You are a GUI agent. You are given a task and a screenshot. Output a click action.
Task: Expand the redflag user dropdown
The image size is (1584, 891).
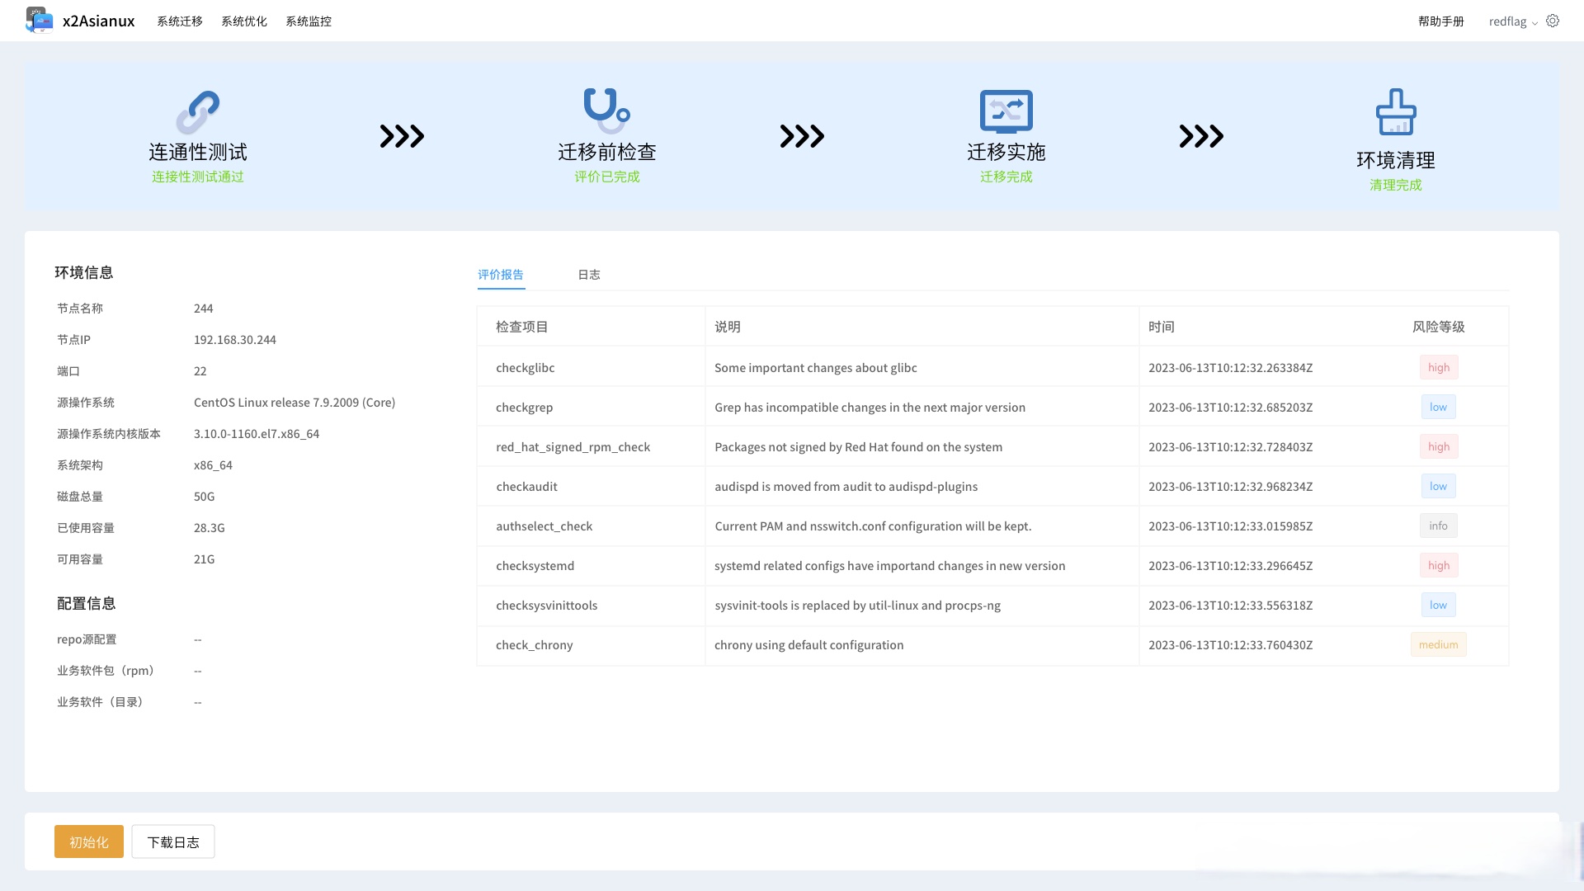[1514, 21]
